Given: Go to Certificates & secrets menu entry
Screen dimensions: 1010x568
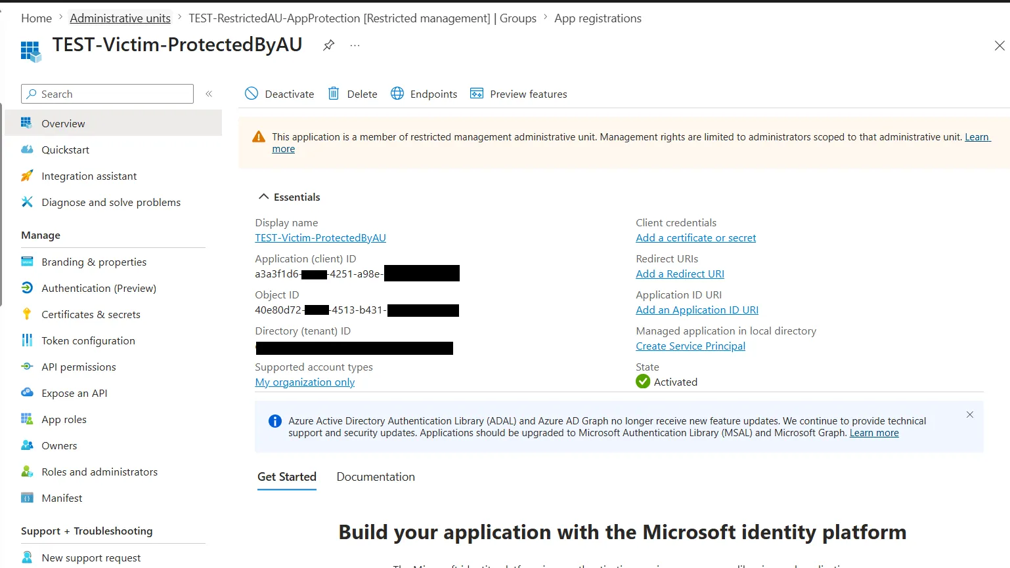Looking at the screenshot, I should click(x=113, y=314).
